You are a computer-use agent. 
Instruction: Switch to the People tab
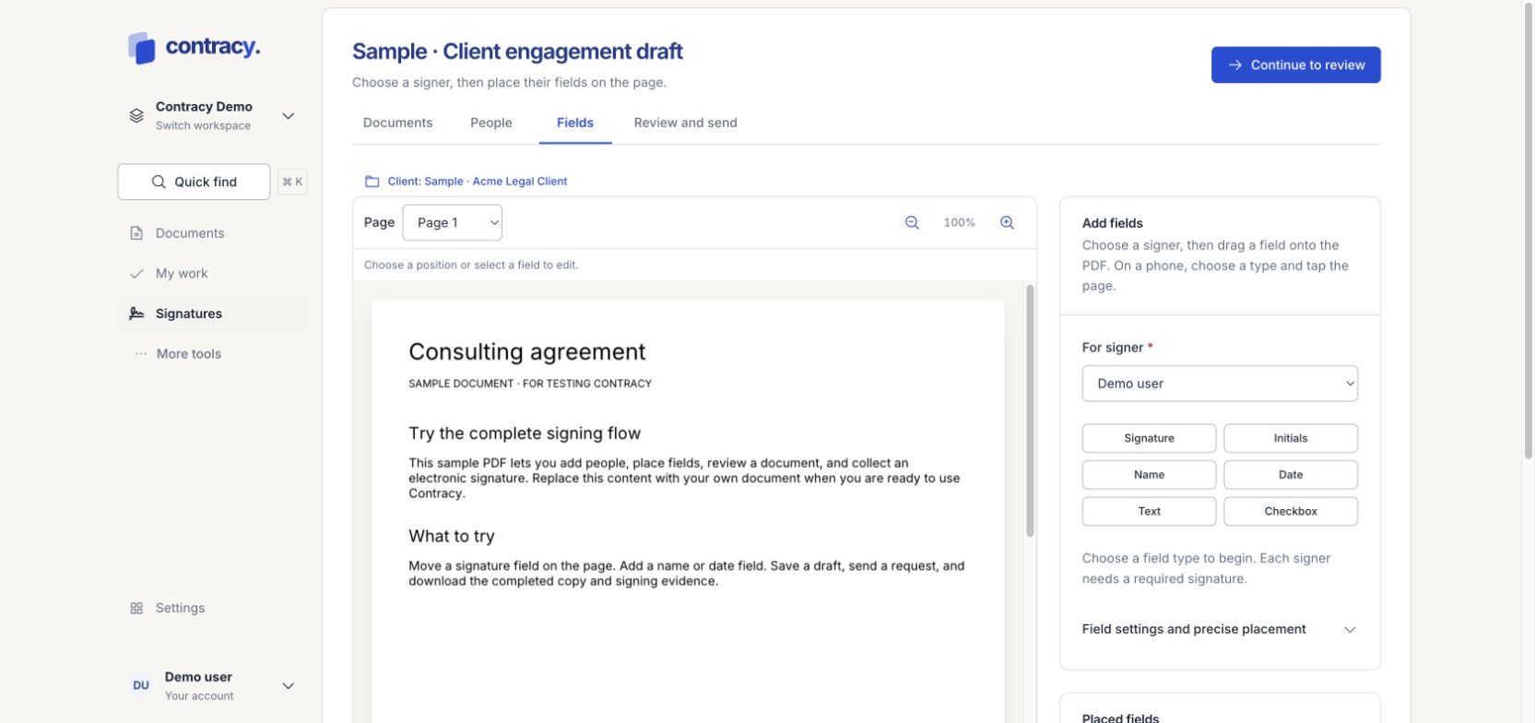pyautogui.click(x=491, y=123)
